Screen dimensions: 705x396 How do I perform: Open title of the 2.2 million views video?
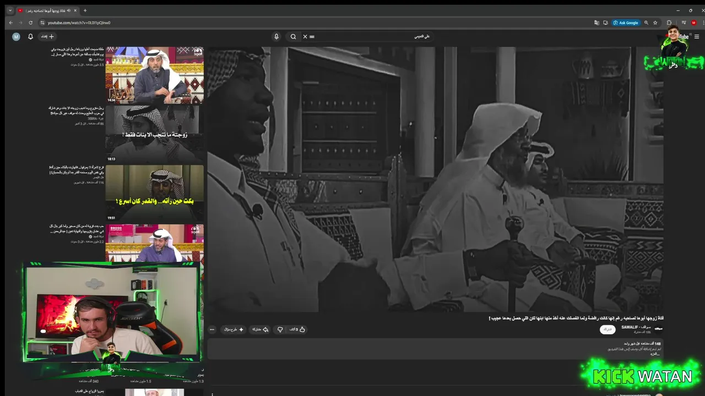[x=77, y=229]
